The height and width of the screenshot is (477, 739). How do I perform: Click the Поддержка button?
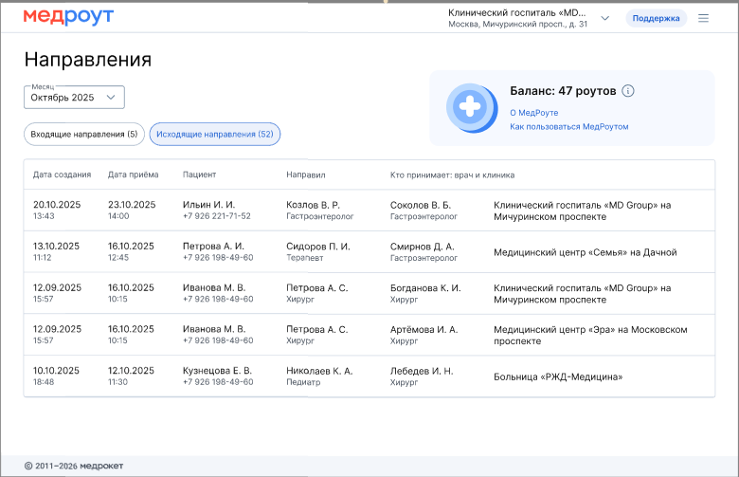pyautogui.click(x=656, y=18)
